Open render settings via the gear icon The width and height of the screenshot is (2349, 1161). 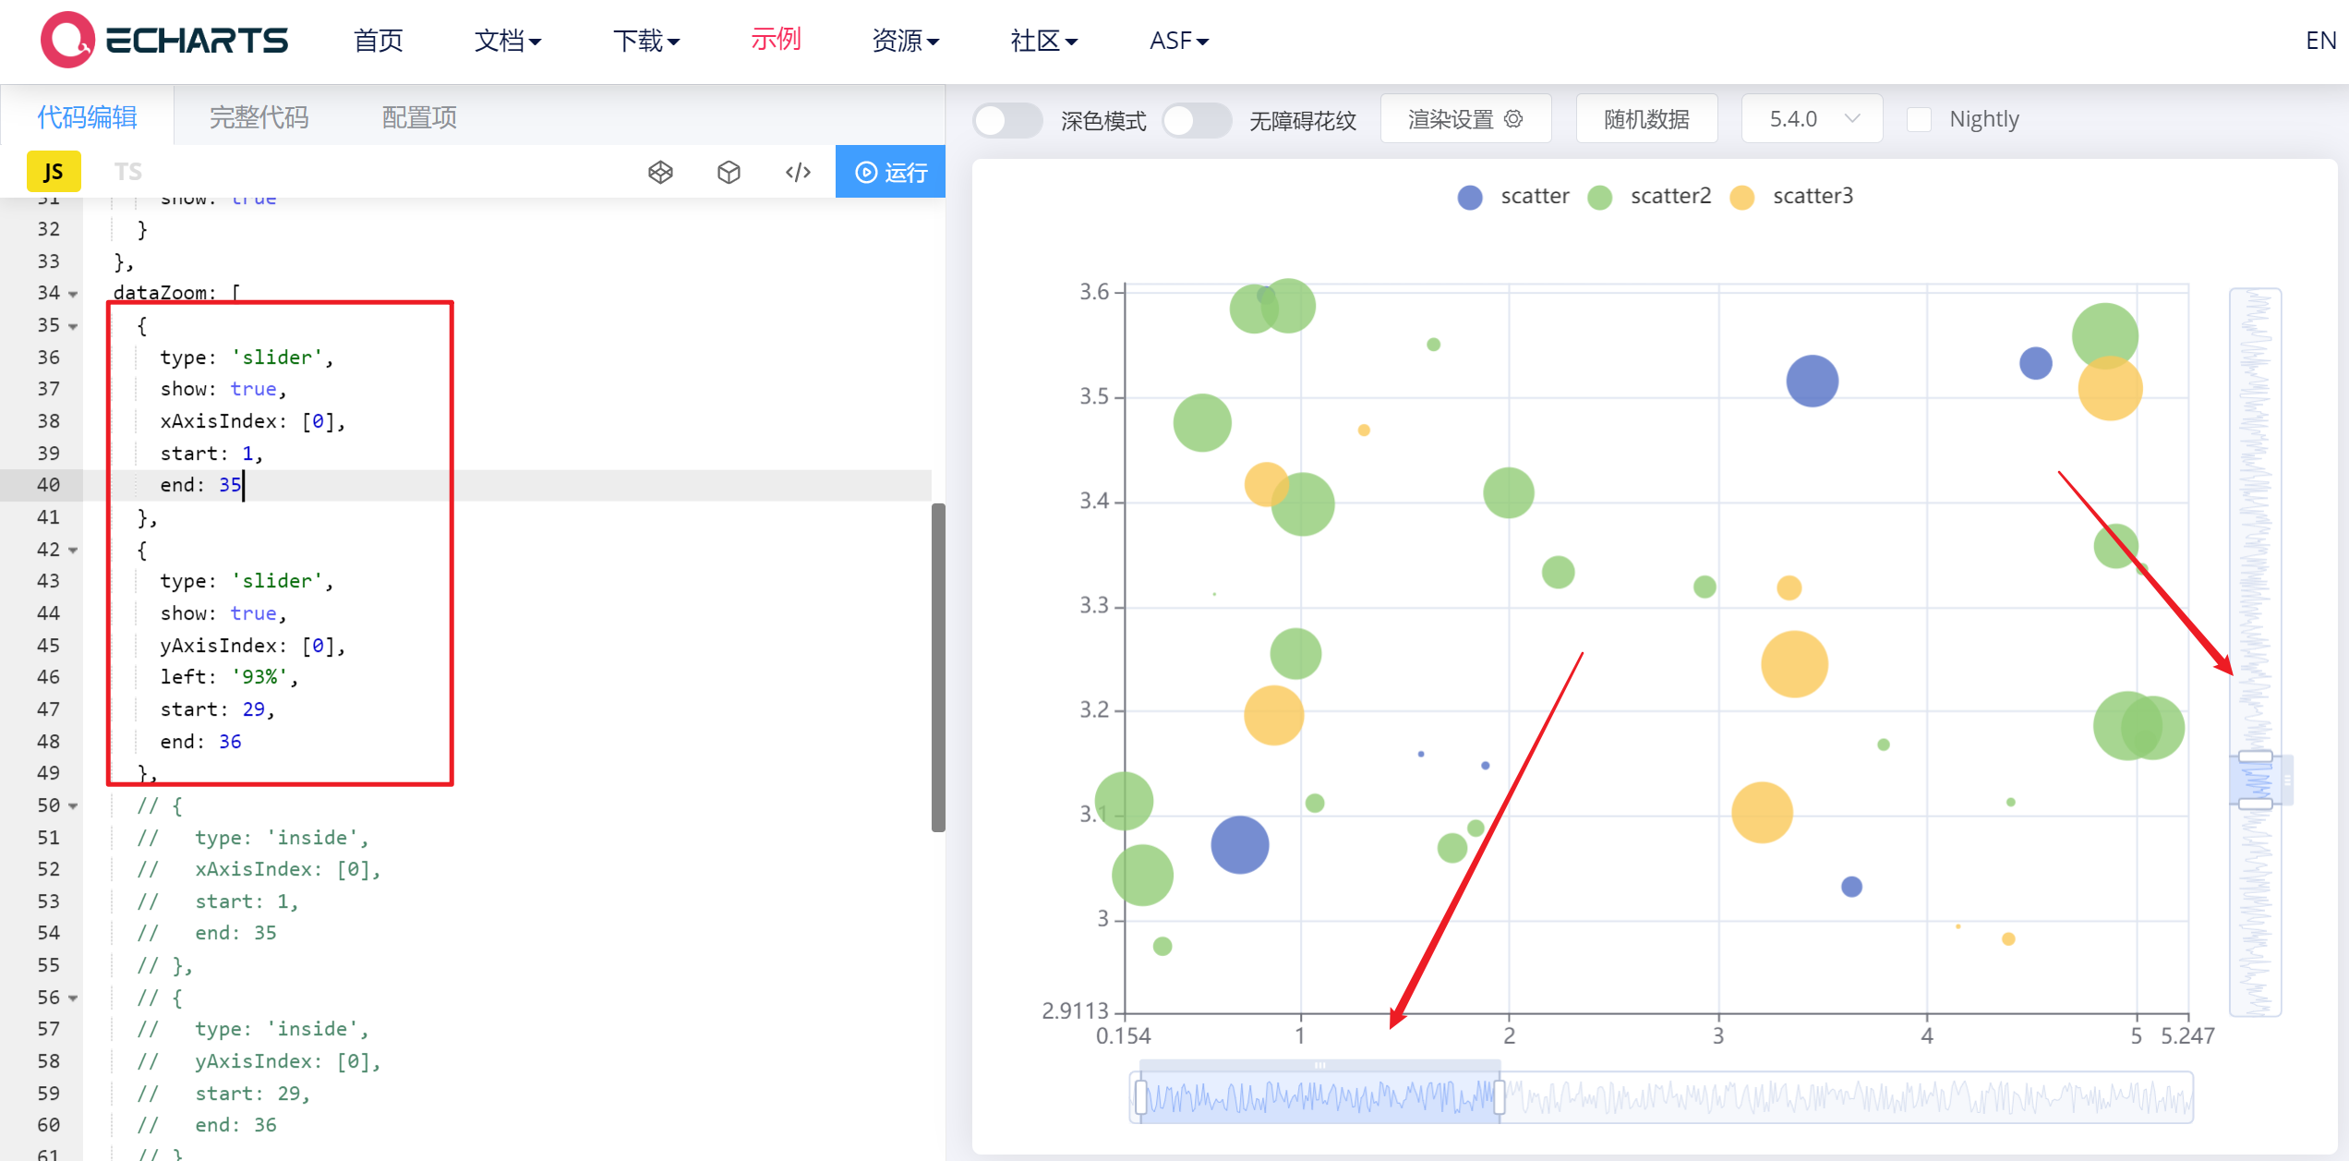coord(1513,118)
